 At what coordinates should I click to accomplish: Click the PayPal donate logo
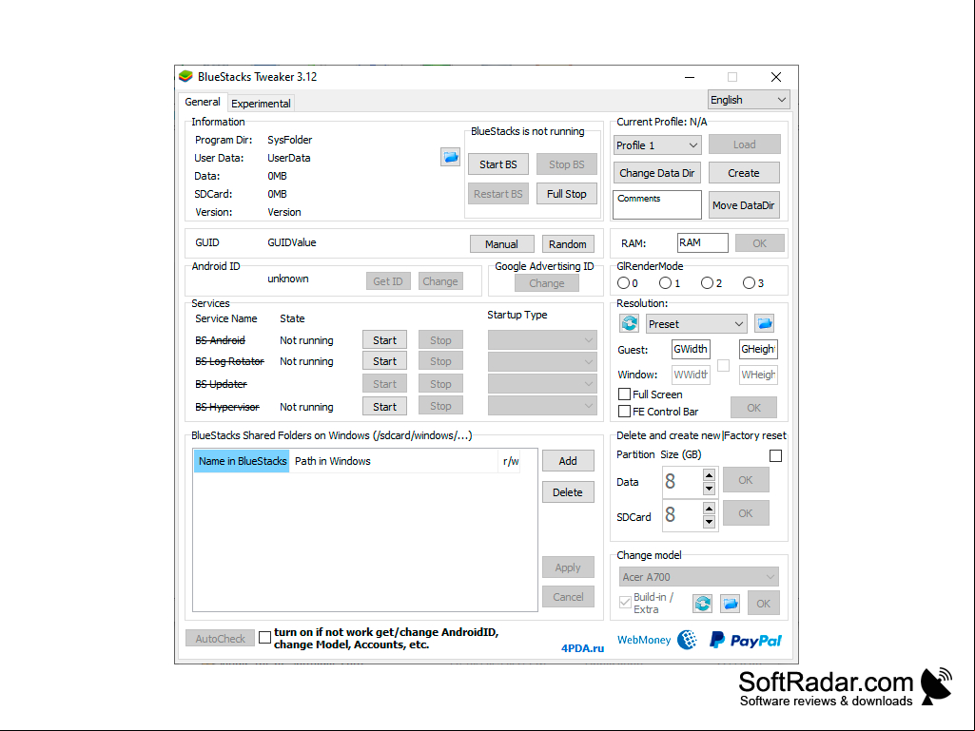coord(745,641)
